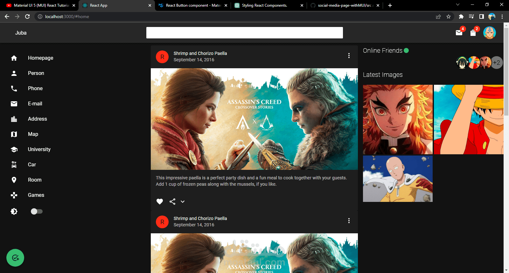509x273 pixels.
Task: Open the mail notifications icon with badge 4
Action: (x=459, y=33)
